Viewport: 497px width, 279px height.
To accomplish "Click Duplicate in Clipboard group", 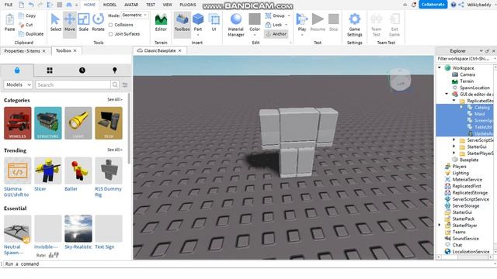I will tap(31, 34).
